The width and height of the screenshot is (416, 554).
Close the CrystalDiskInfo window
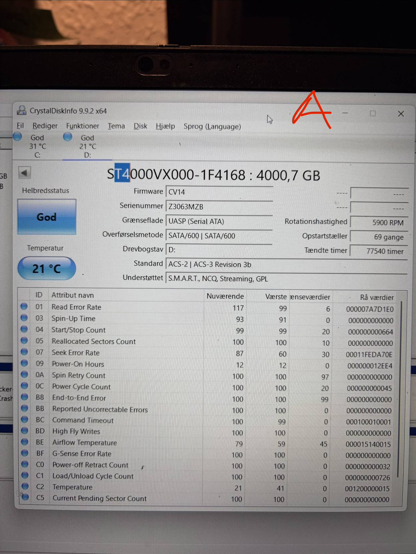[401, 114]
